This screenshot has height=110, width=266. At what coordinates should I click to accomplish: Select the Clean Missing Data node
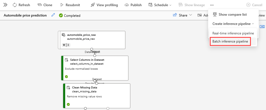tap(96, 96)
